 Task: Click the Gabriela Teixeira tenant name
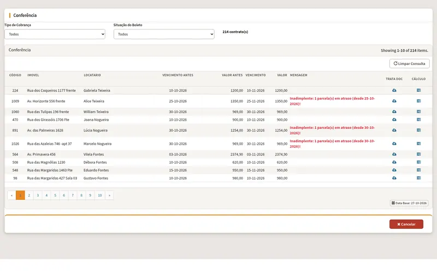[x=97, y=91]
